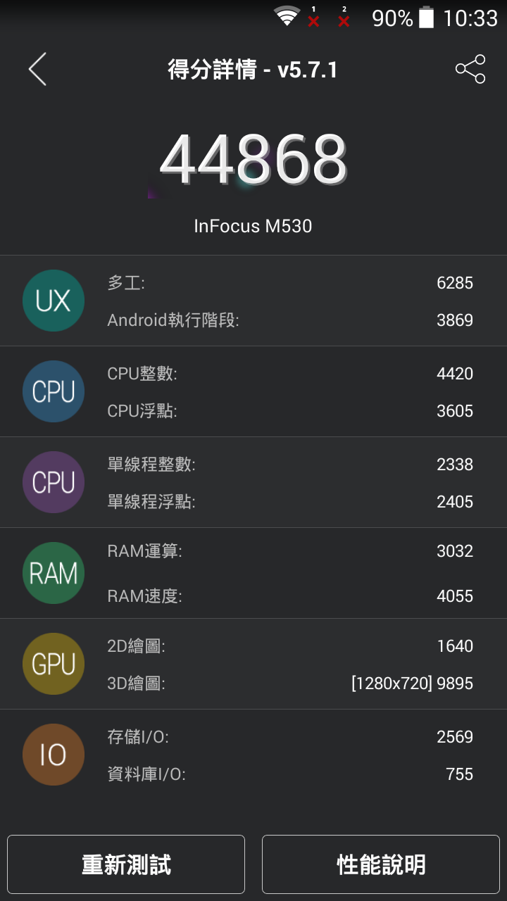
Task: Tap the Wi-Fi status bar icon
Action: [x=287, y=17]
